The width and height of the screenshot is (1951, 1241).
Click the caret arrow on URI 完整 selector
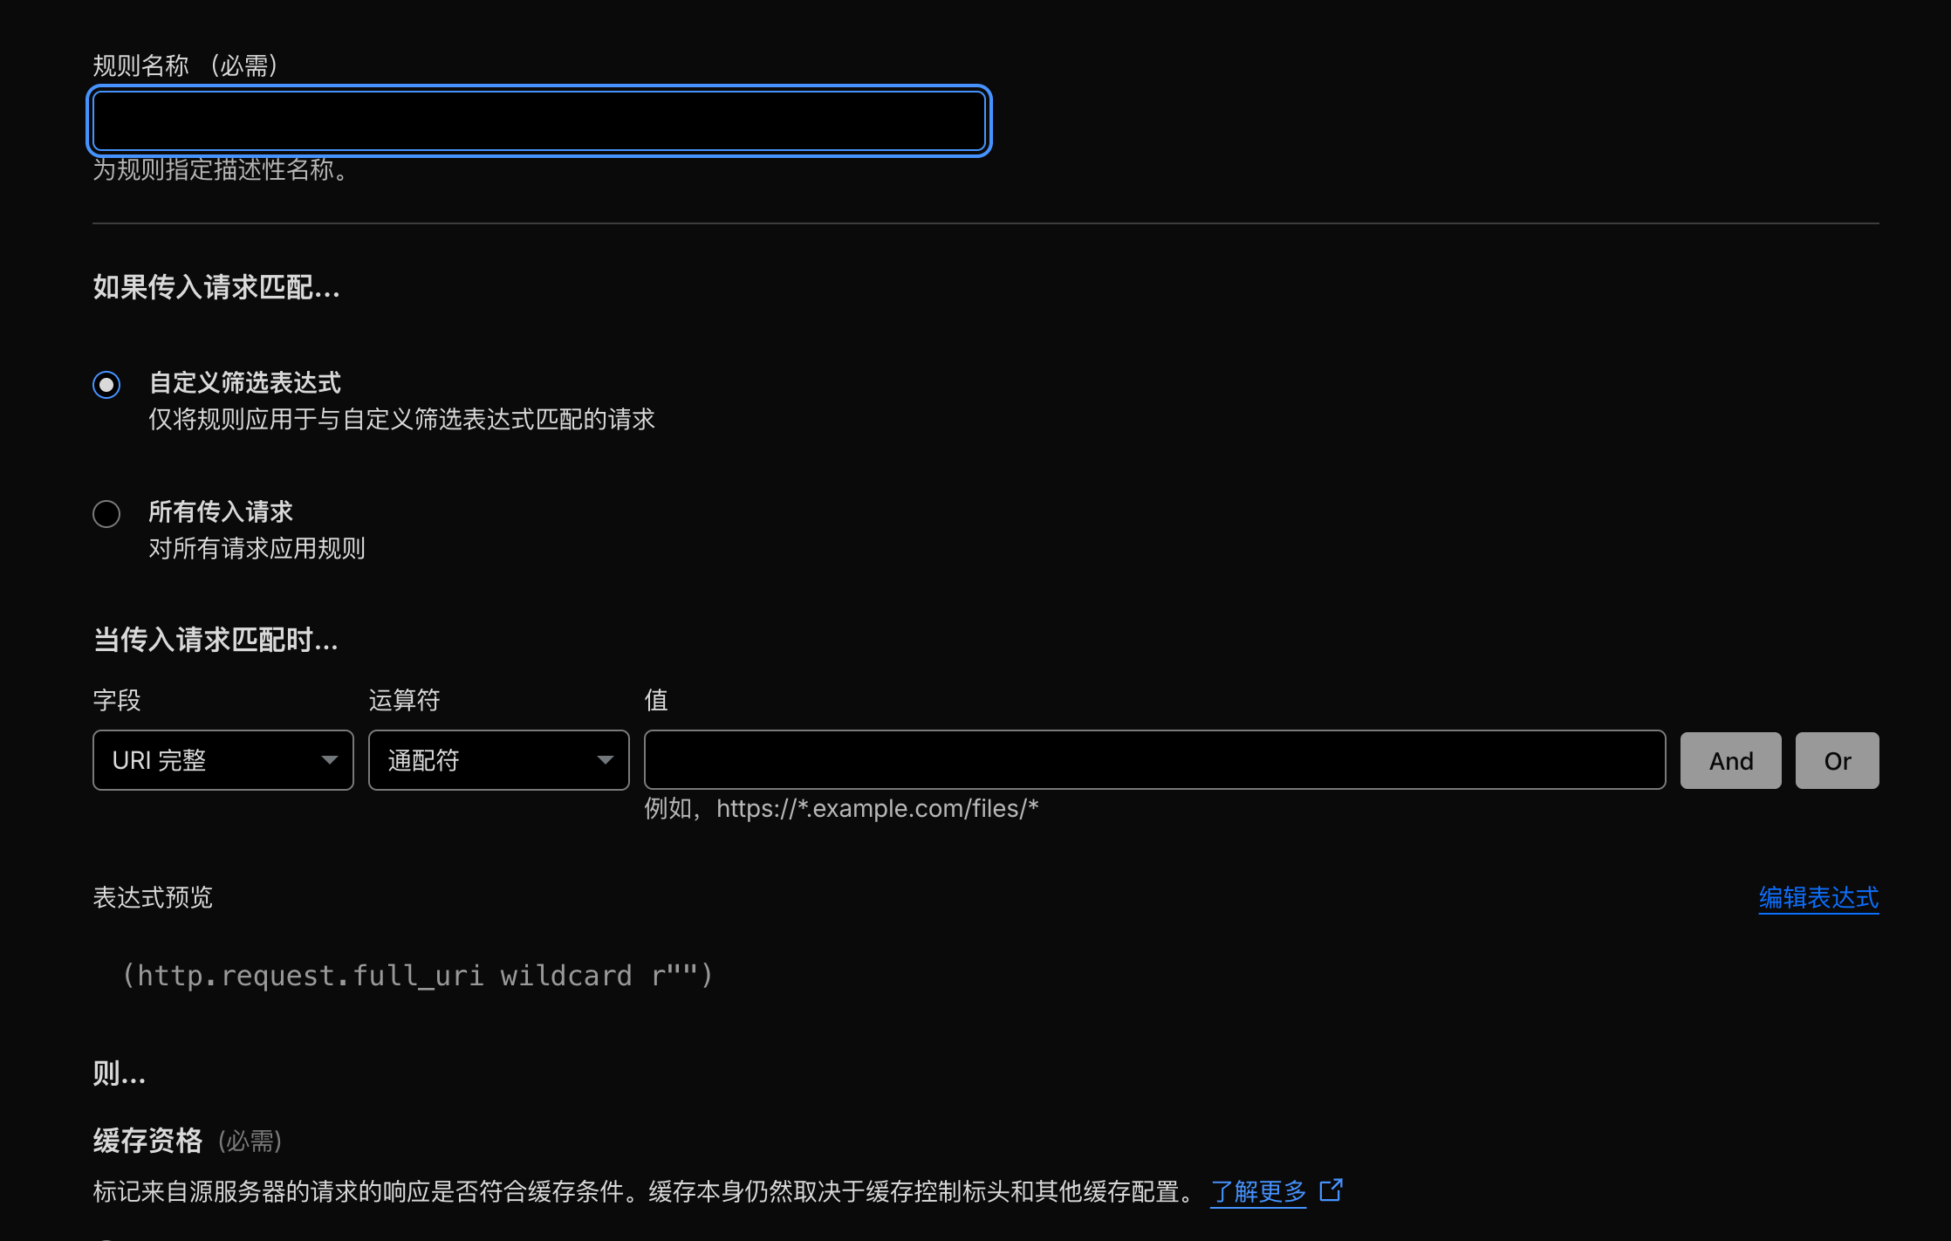pos(329,760)
